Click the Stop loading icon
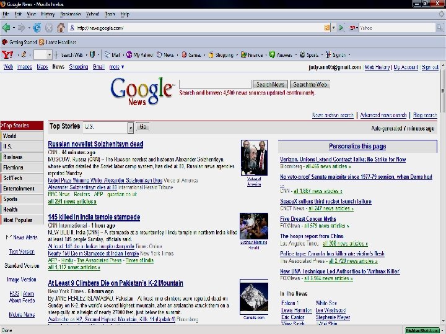This screenshot has width=446, height=334. click(49, 28)
